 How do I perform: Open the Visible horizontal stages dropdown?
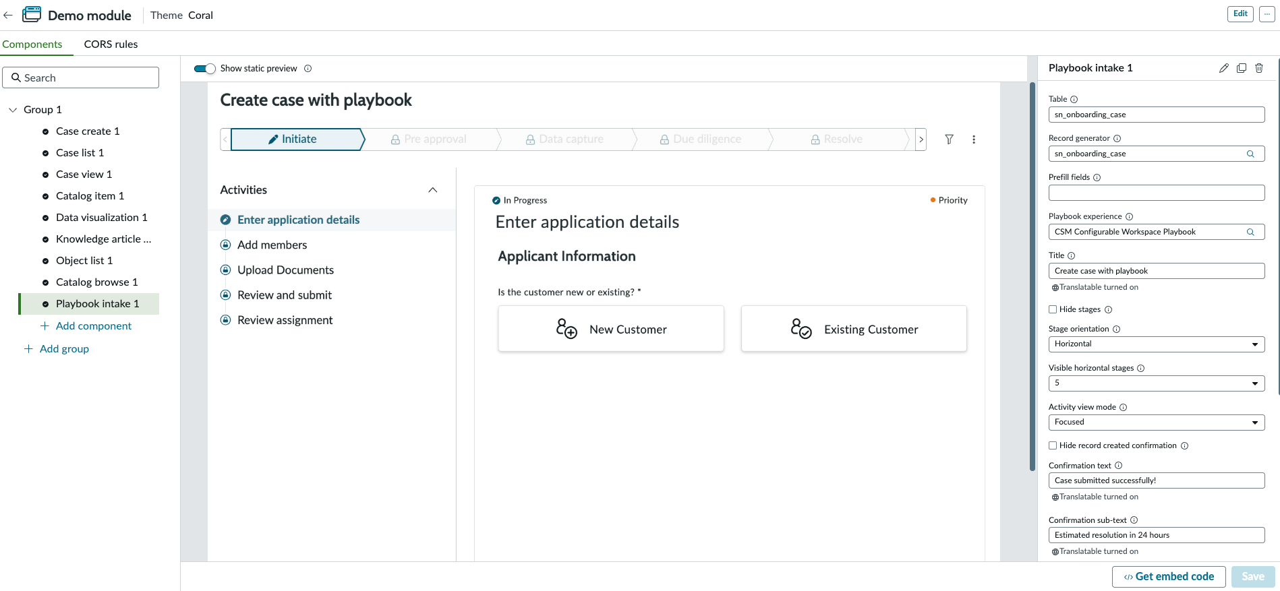(1157, 383)
